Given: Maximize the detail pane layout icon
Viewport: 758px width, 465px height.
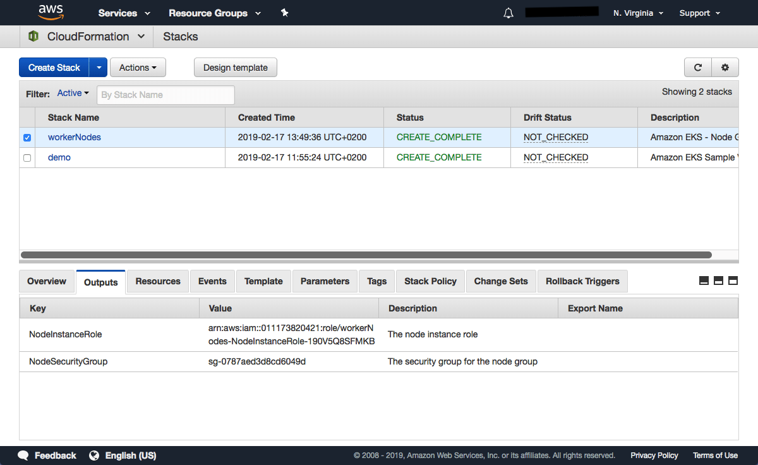Looking at the screenshot, I should click(x=733, y=281).
